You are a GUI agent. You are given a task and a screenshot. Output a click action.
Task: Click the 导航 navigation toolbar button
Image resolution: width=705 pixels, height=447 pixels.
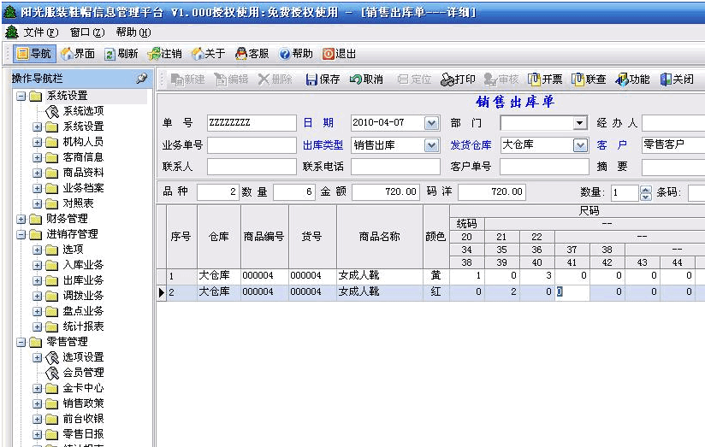pos(34,54)
